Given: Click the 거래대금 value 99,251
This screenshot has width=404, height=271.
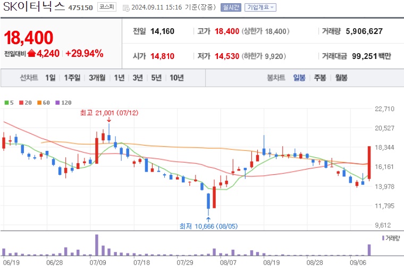Looking at the screenshot, I should click(x=364, y=56).
